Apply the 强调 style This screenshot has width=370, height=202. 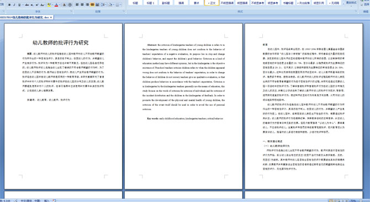pyautogui.click(x=181, y=2)
